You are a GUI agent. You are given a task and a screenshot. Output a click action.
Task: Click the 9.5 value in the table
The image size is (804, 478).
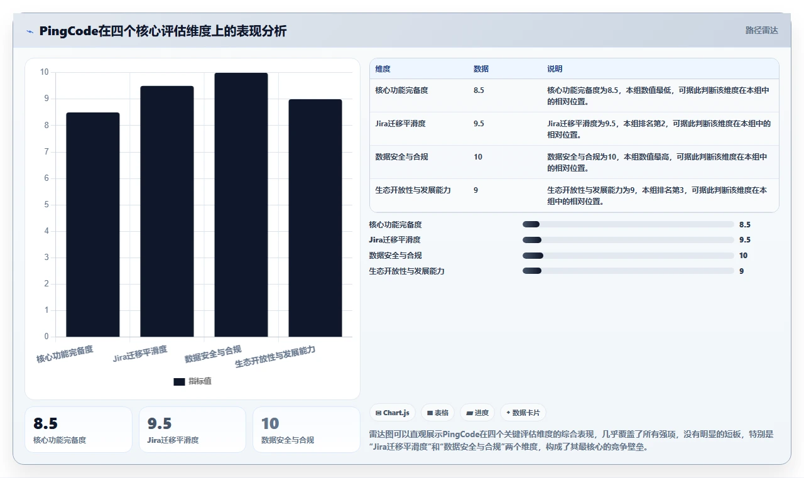click(479, 124)
